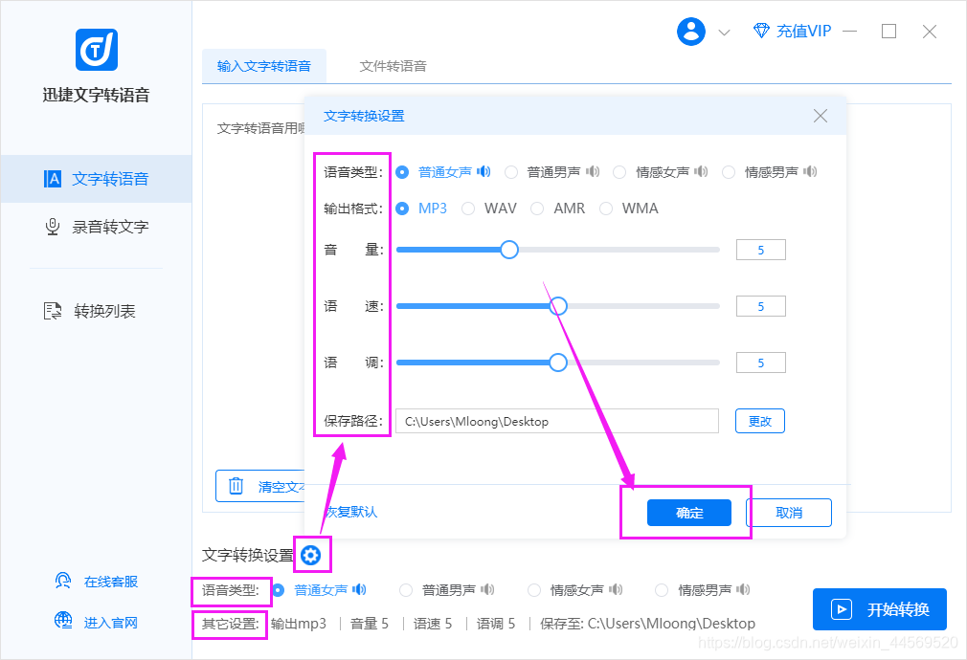Viewport: 967px width, 660px height.
Task: Click the 保存路径 path field
Action: point(557,421)
